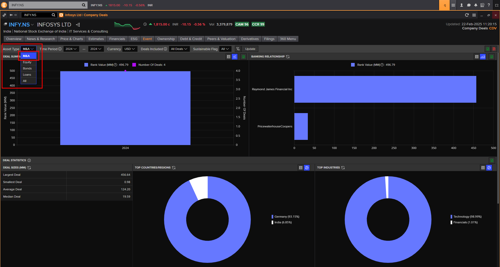The image size is (500, 267).
Task: Export Deal Summary chart to Excel
Action: point(243,57)
